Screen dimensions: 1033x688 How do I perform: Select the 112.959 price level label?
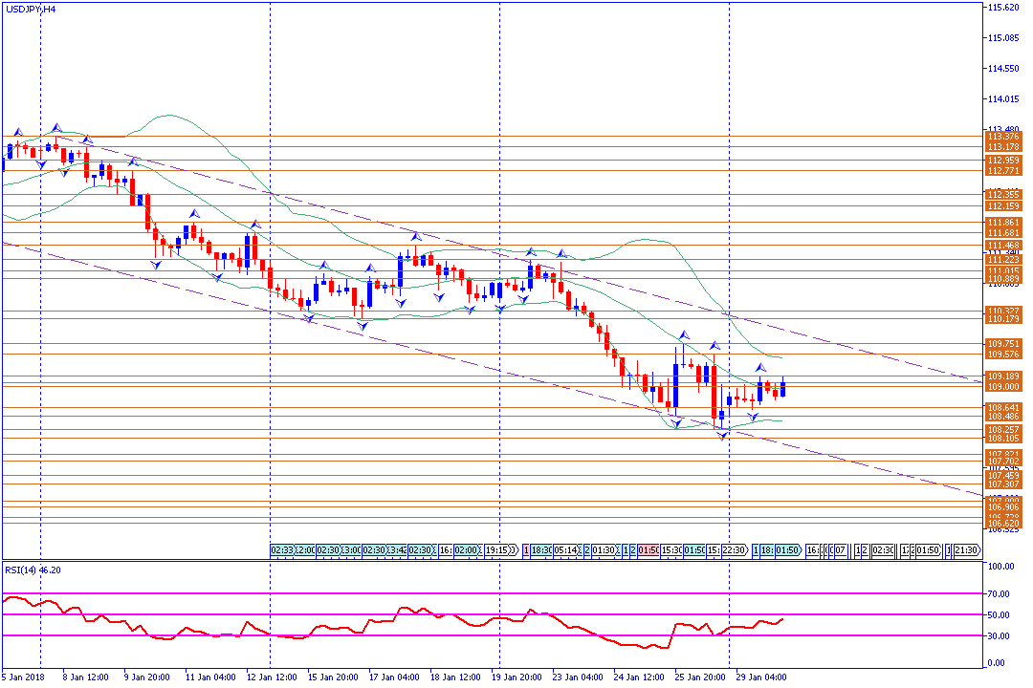1003,160
